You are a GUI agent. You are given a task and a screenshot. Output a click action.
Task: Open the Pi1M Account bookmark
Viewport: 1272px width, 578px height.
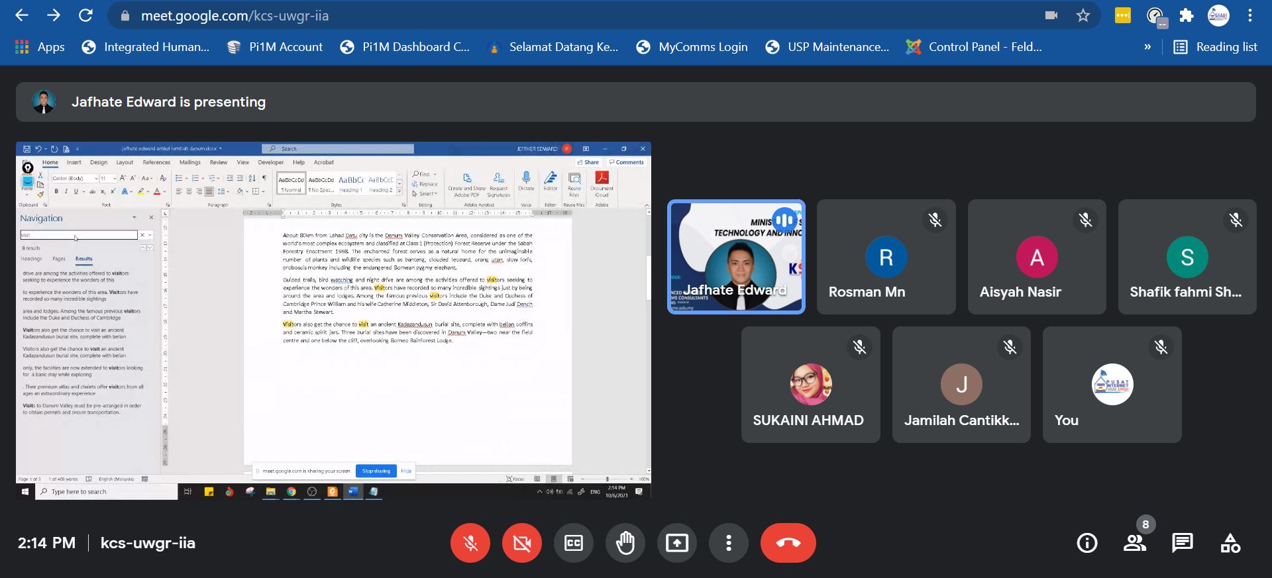[275, 47]
